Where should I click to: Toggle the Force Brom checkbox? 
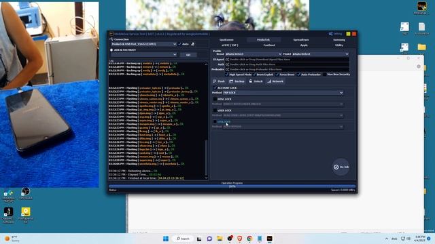[277, 75]
